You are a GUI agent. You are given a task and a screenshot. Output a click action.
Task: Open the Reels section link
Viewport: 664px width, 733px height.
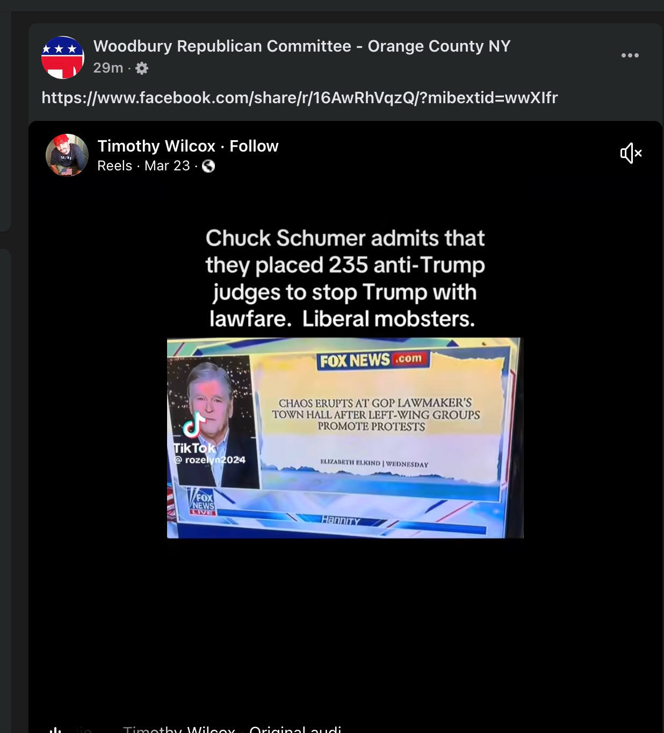click(115, 166)
